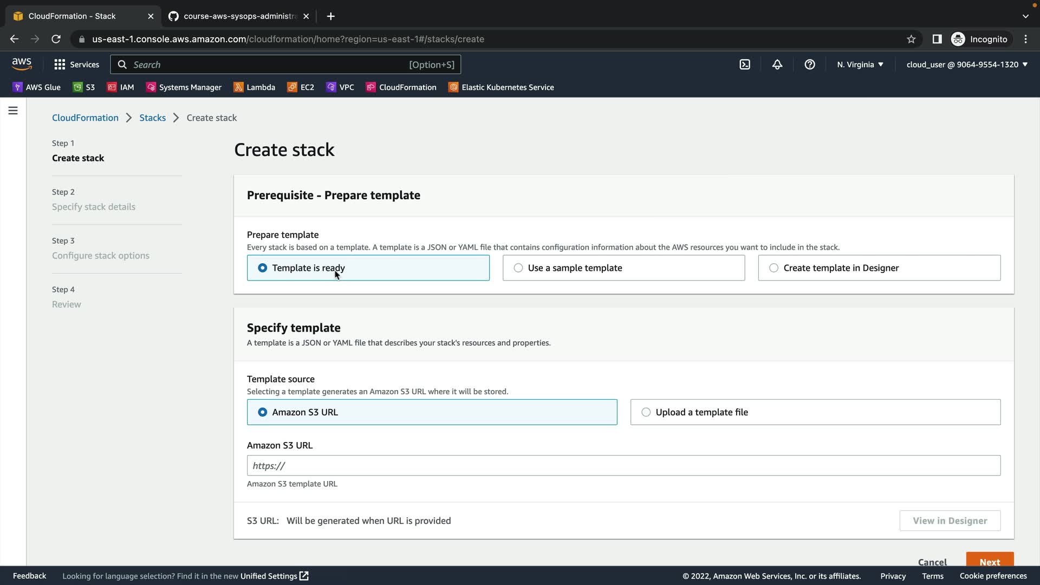
Task: Switch to the course-aws-sysops GitHub tab
Action: pos(238,16)
